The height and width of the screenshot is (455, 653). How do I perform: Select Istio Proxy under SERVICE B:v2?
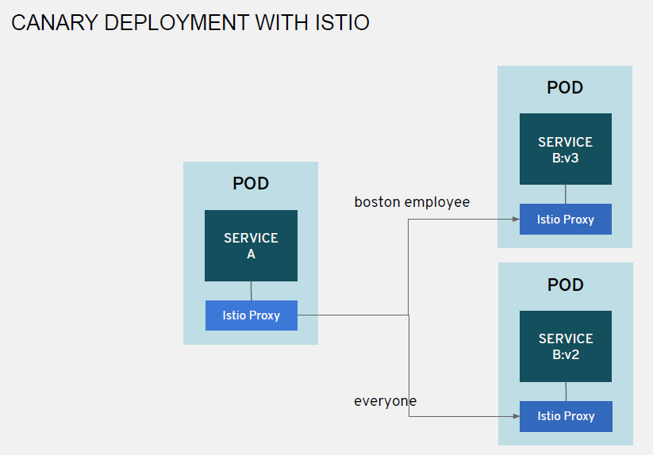point(566,416)
